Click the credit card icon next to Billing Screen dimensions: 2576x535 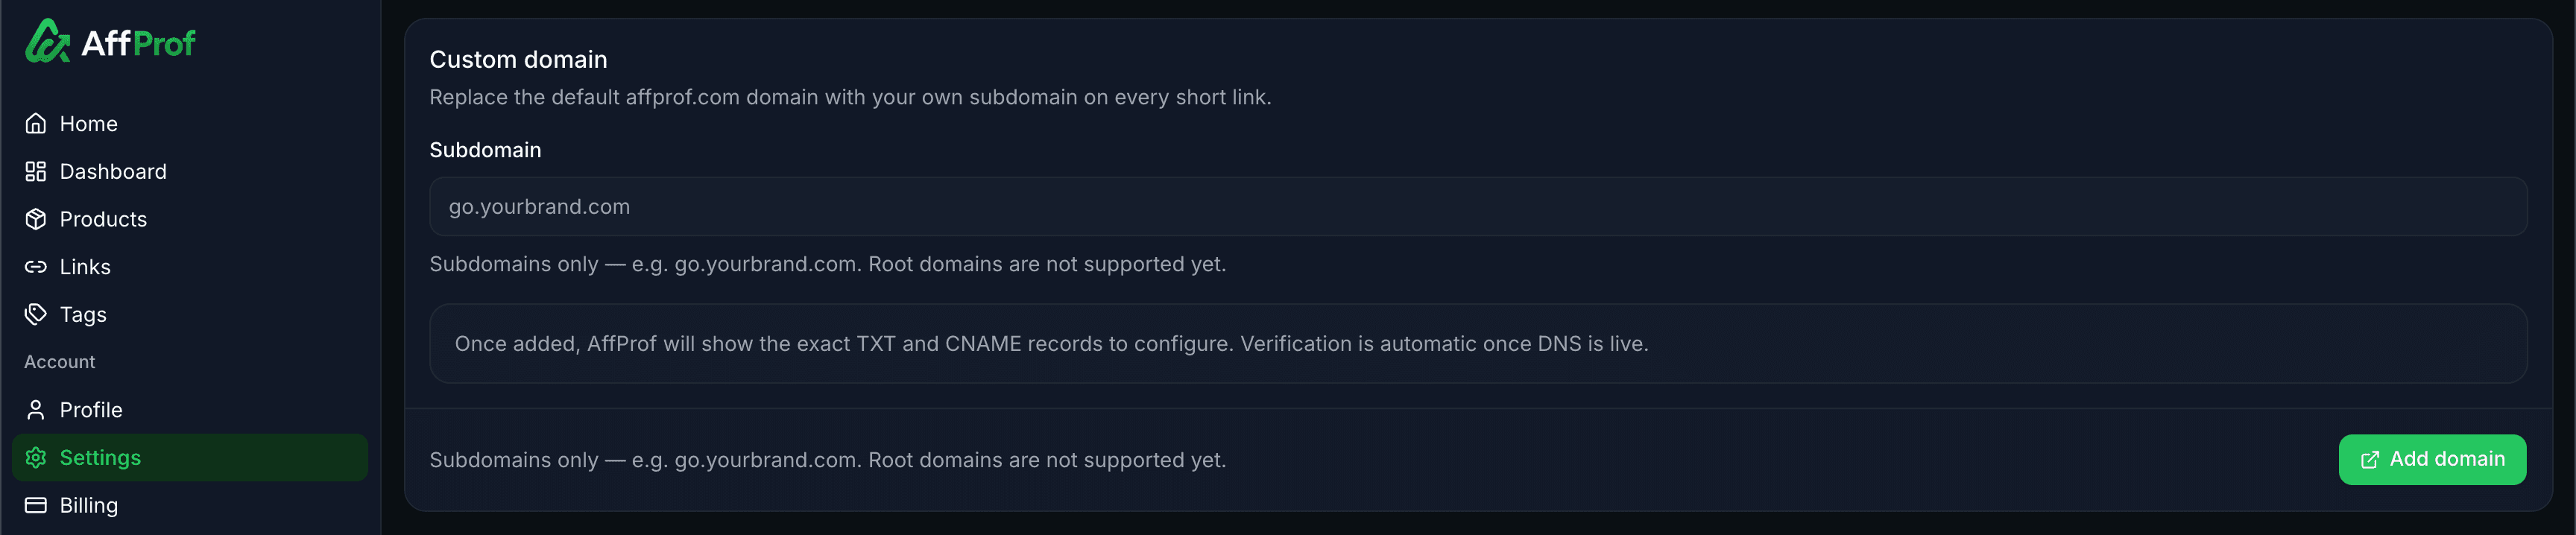click(36, 505)
